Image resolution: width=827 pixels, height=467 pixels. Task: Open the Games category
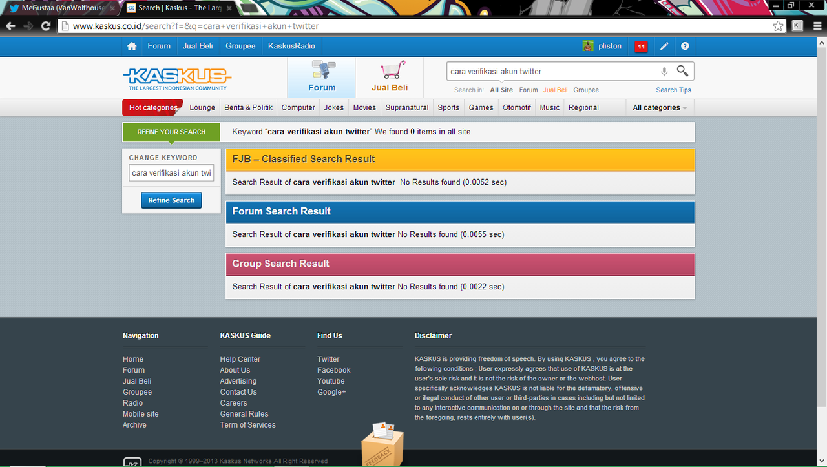tap(481, 107)
